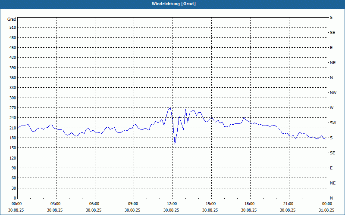Click the SW compass label on right axis
Screen dimensions: 345x215
click(333, 123)
